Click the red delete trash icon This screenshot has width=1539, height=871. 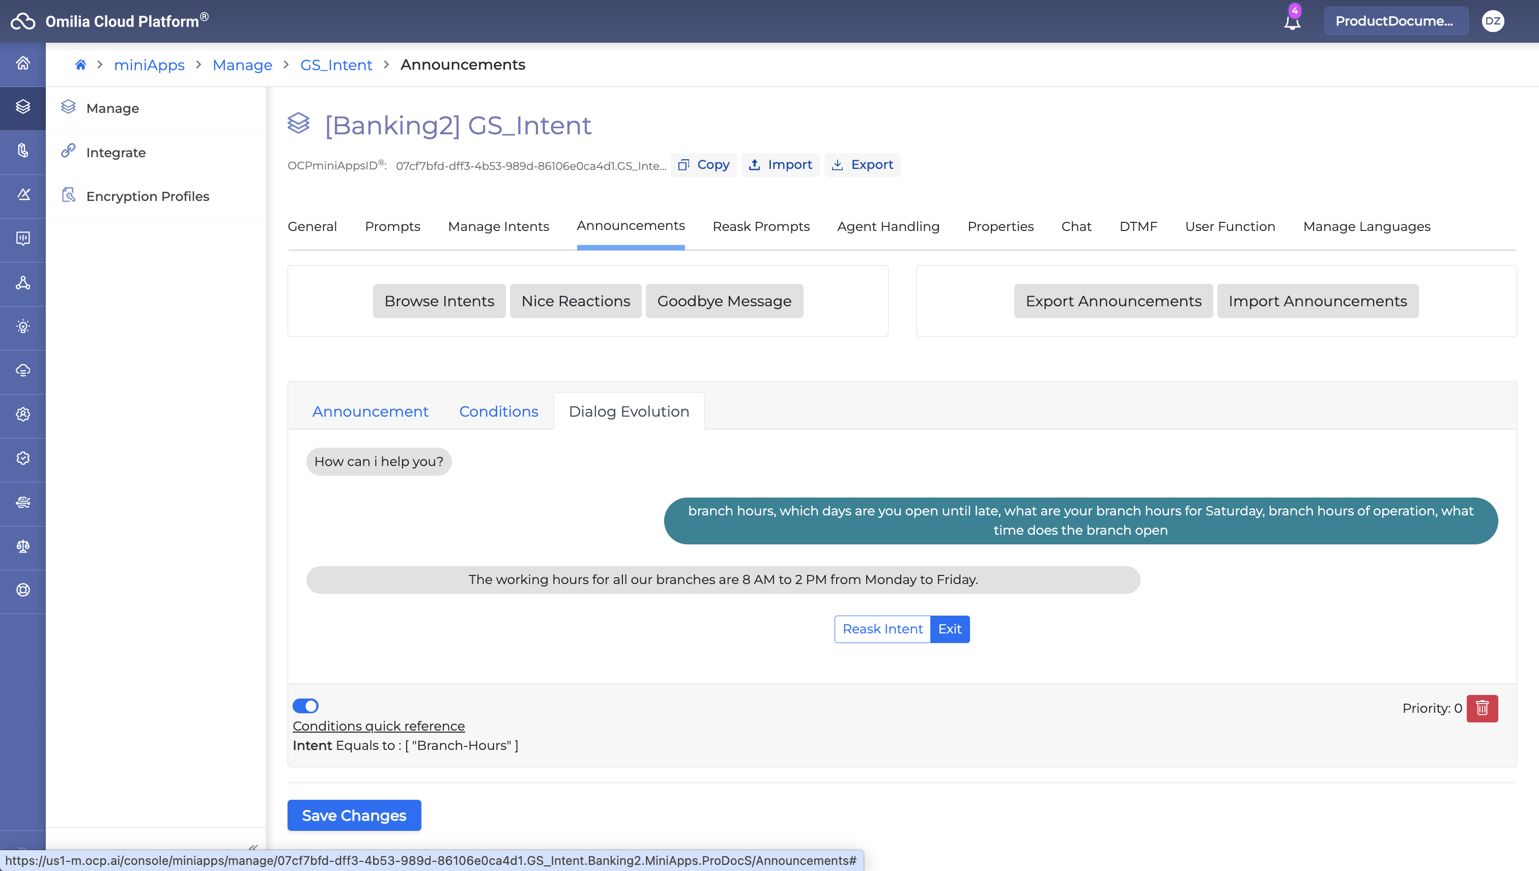[x=1481, y=708]
